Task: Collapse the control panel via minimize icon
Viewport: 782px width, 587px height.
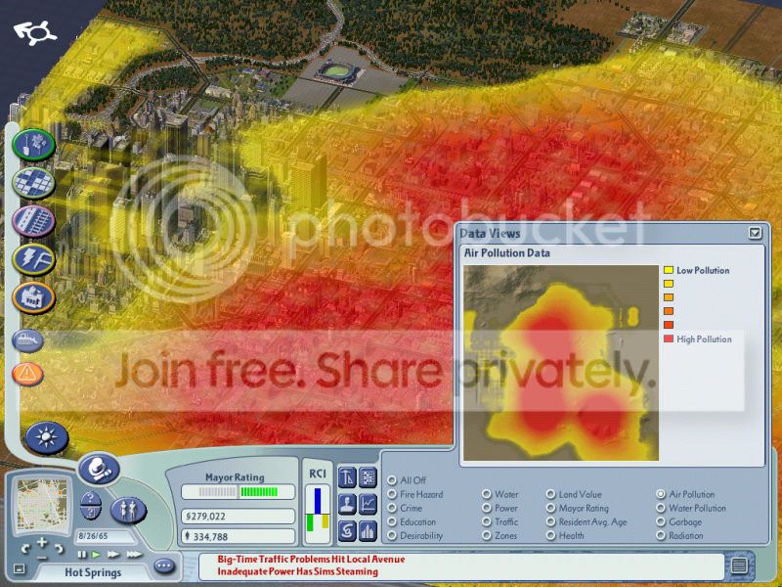Action: pos(19,568)
